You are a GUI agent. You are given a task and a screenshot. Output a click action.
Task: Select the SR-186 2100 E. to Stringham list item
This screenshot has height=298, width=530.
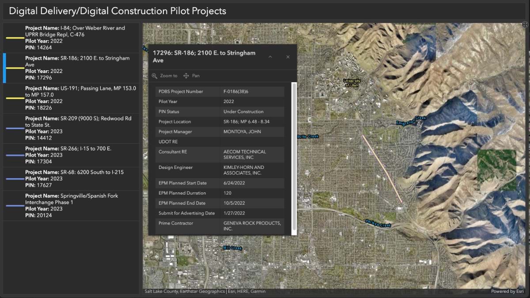(x=71, y=68)
